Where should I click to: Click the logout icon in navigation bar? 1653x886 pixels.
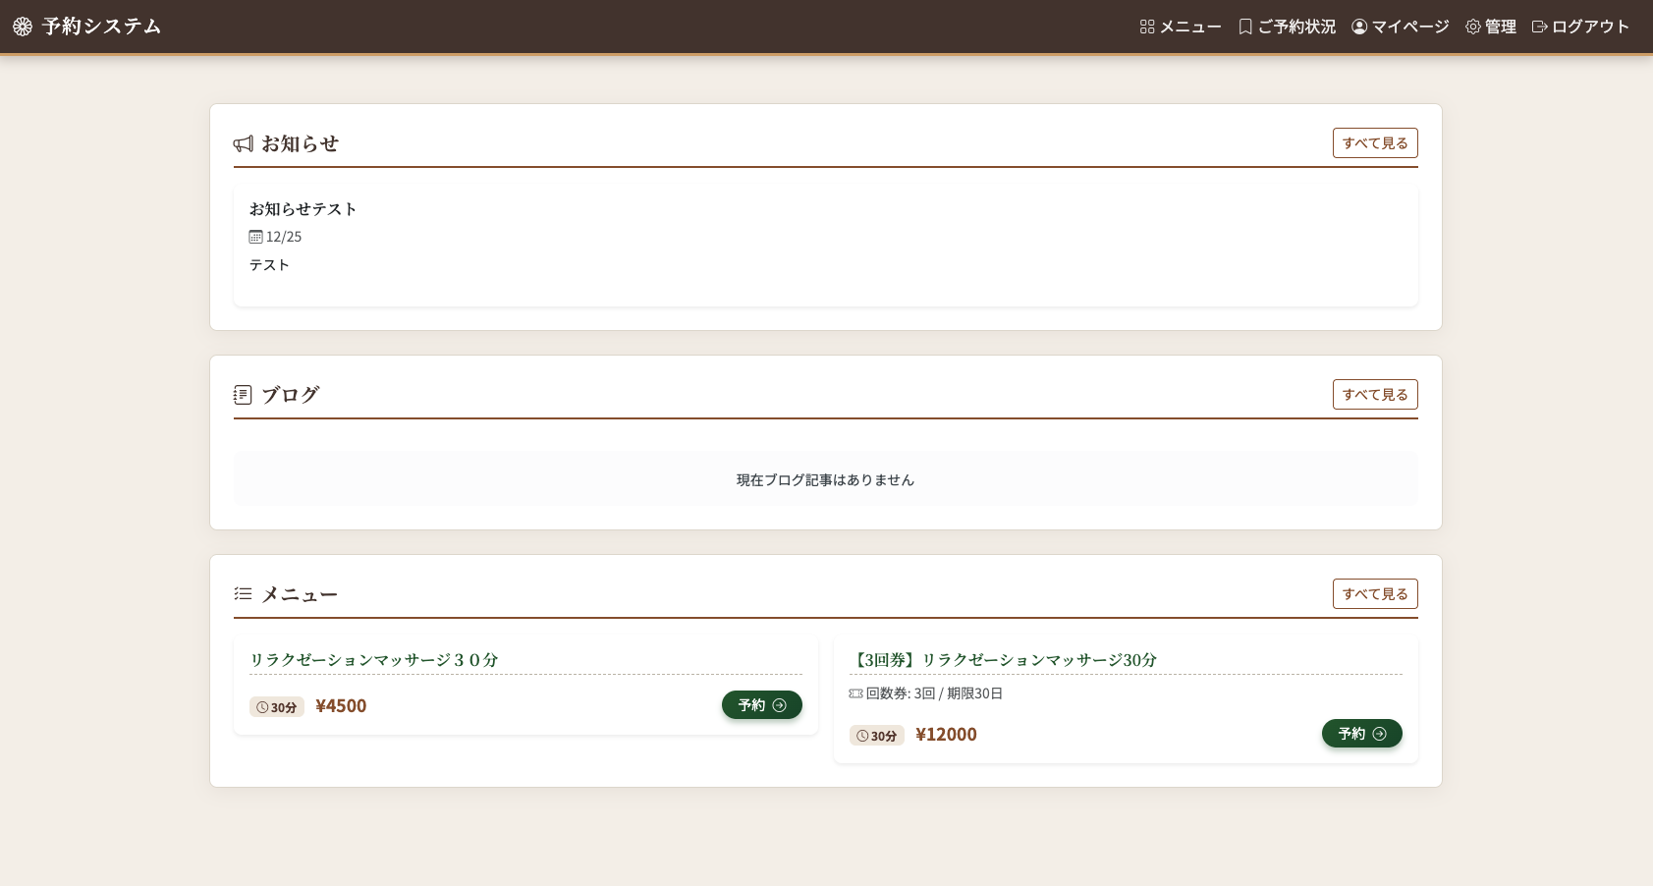point(1539,27)
